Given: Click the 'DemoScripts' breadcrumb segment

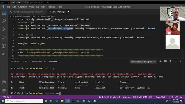Looking at the screenshot, I should [x=29, y=16].
